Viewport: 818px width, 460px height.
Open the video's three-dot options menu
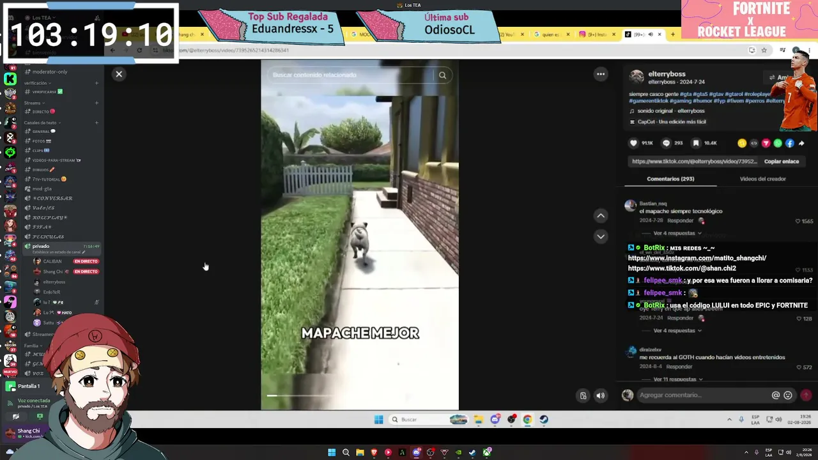click(x=601, y=74)
